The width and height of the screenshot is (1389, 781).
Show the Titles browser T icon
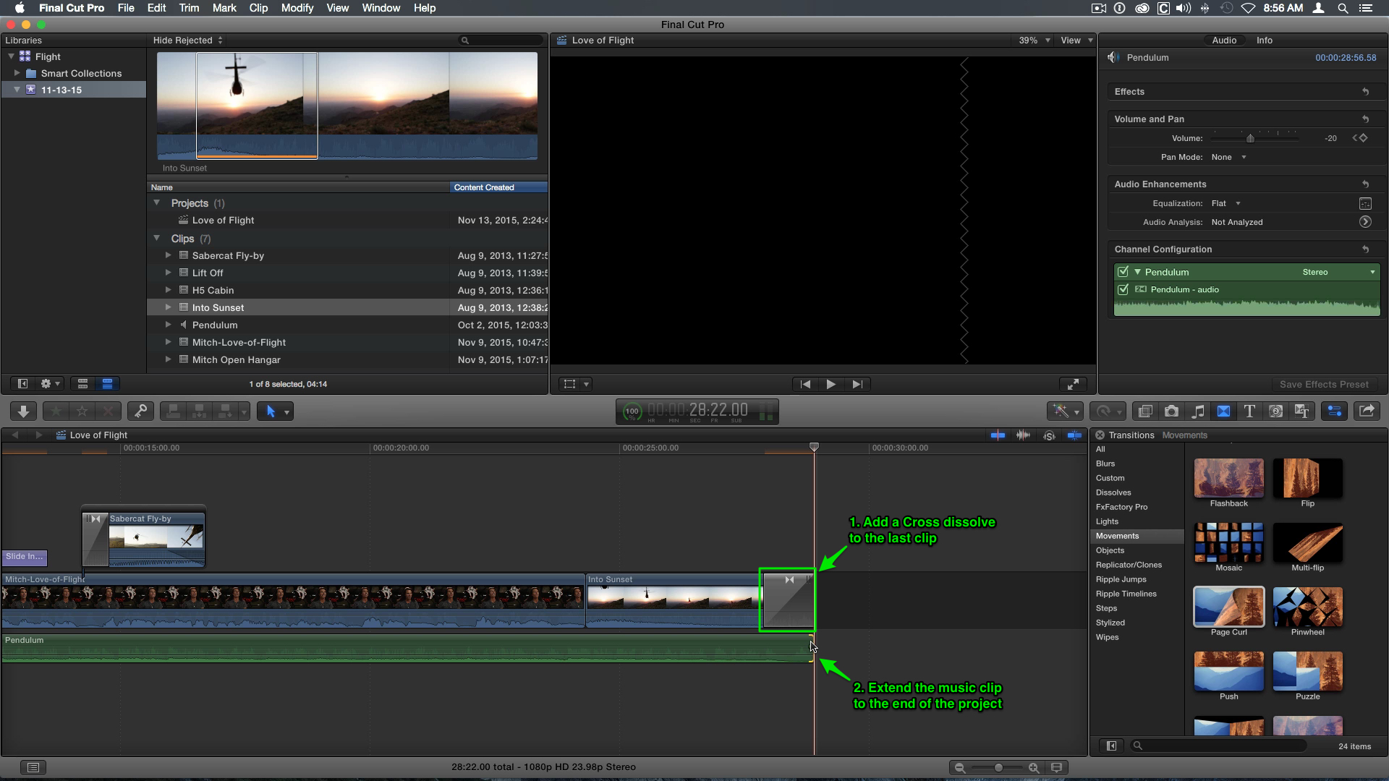click(1249, 411)
